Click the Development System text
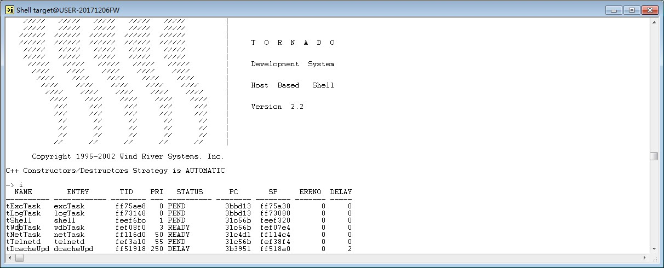The image size is (664, 268). [293, 64]
